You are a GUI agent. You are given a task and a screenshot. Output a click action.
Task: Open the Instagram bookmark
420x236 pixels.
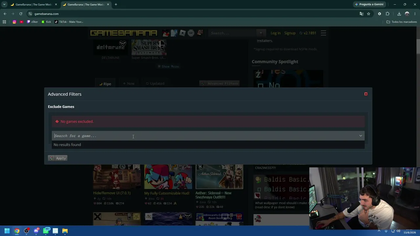(14, 22)
